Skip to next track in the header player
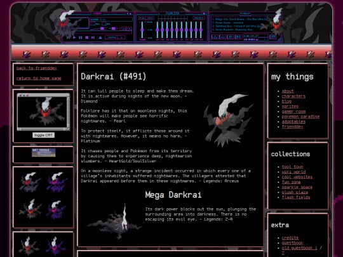343x257 pixels. [x=93, y=37]
